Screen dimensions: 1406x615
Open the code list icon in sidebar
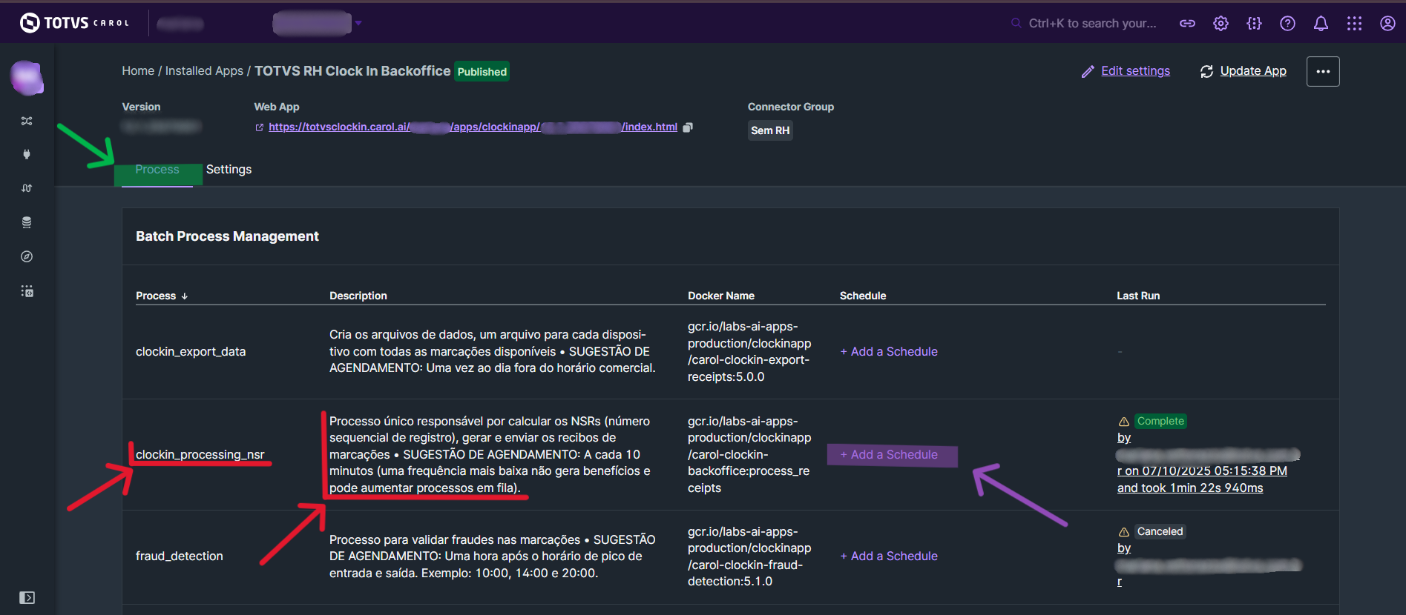[27, 291]
